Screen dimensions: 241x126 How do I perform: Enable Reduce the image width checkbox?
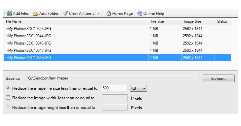point(8,98)
